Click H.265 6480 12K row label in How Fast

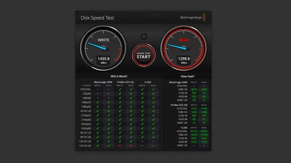click(182, 146)
